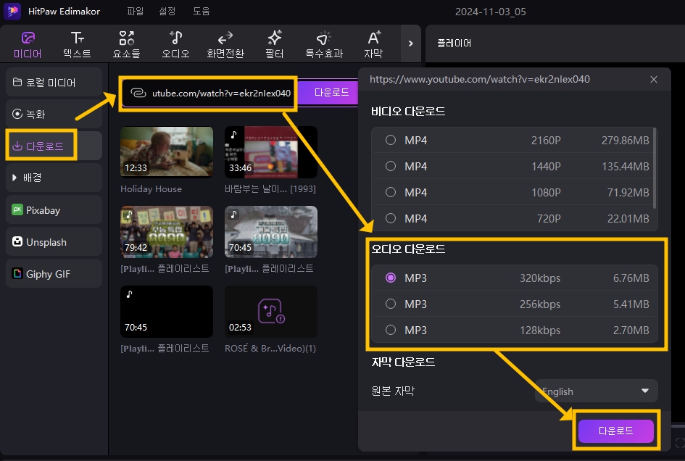This screenshot has height=461, width=685.
Task: Open the 텍스트 tool tab
Action: click(77, 44)
